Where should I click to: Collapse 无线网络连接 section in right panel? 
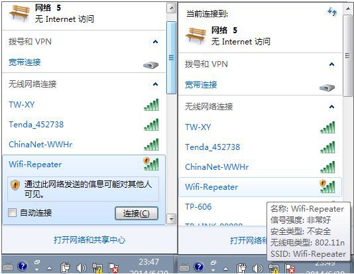coord(331,107)
